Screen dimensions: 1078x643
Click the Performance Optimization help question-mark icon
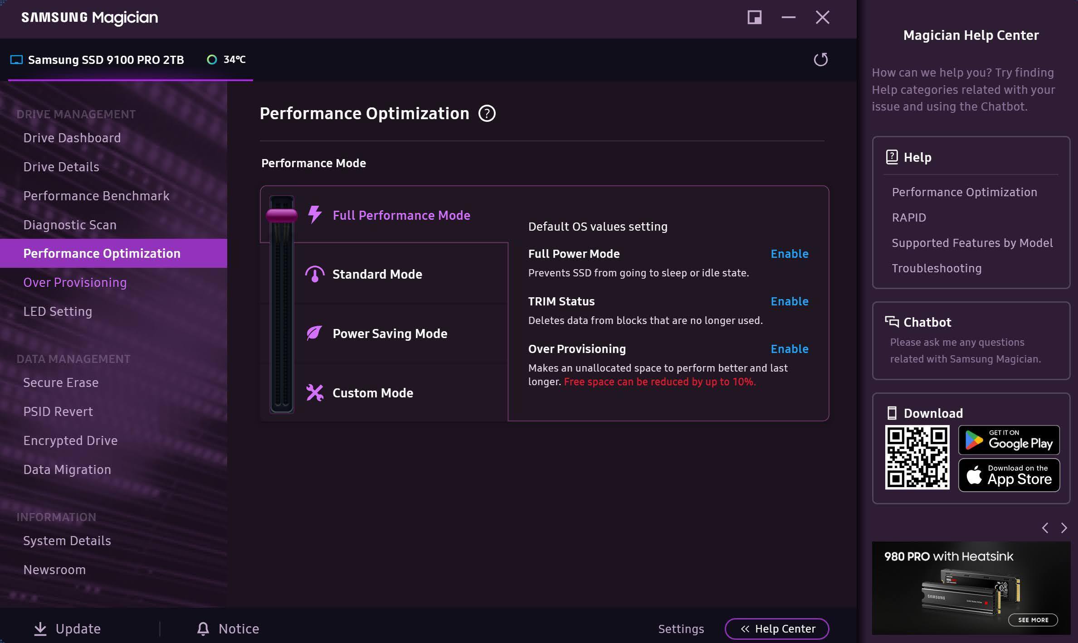pyautogui.click(x=487, y=113)
